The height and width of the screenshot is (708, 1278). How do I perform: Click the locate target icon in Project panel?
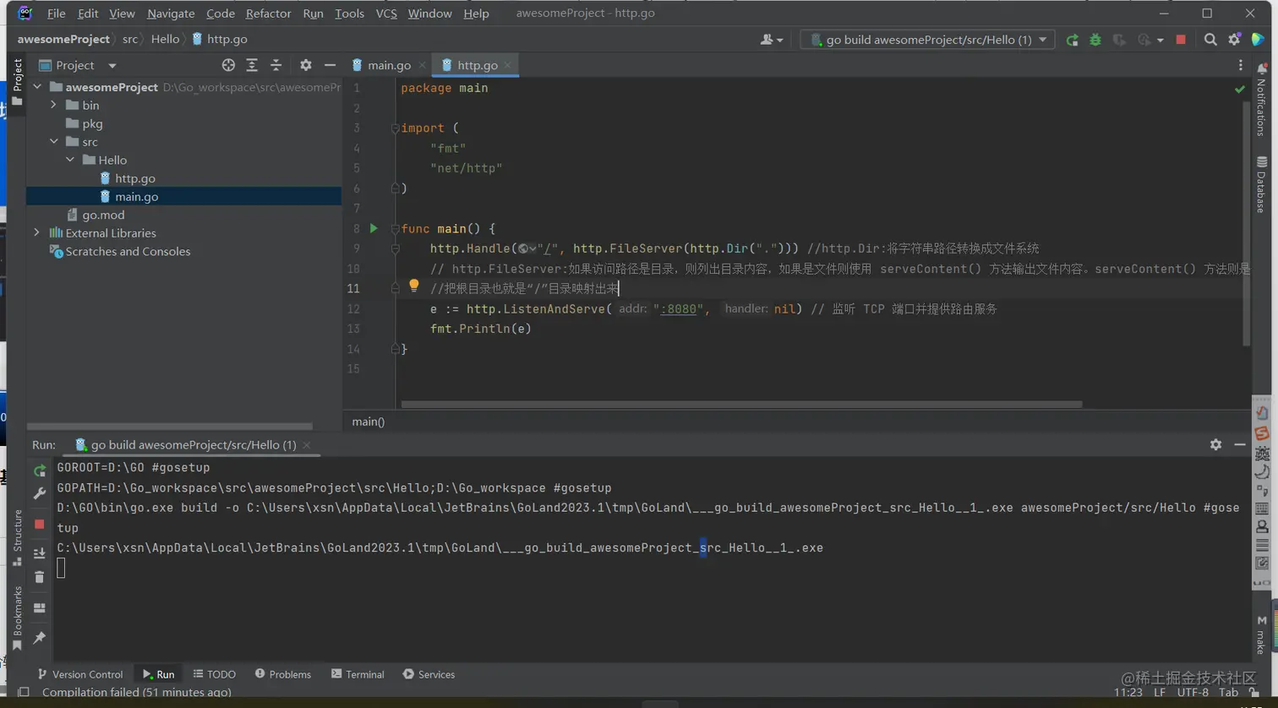point(228,65)
